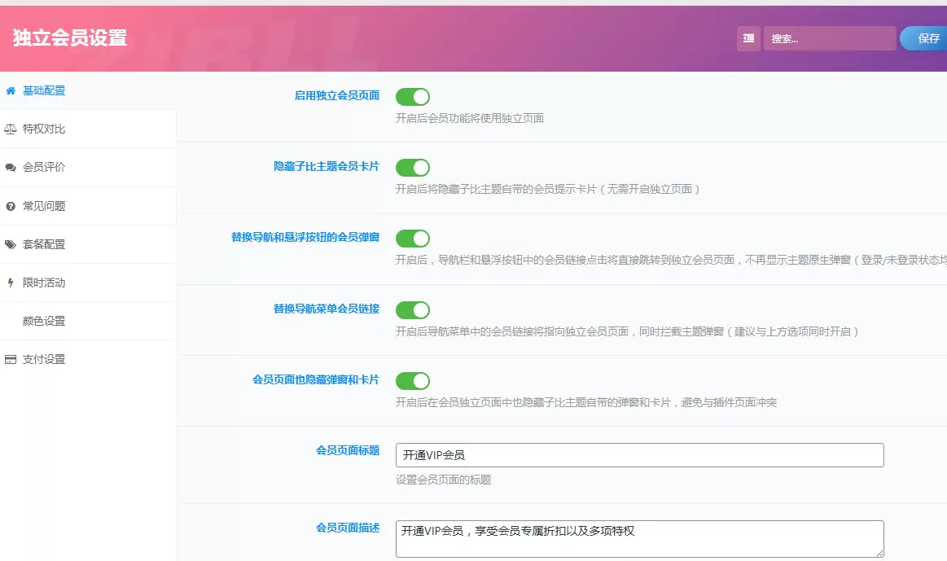Click the home icon beside 基础配置

11,90
